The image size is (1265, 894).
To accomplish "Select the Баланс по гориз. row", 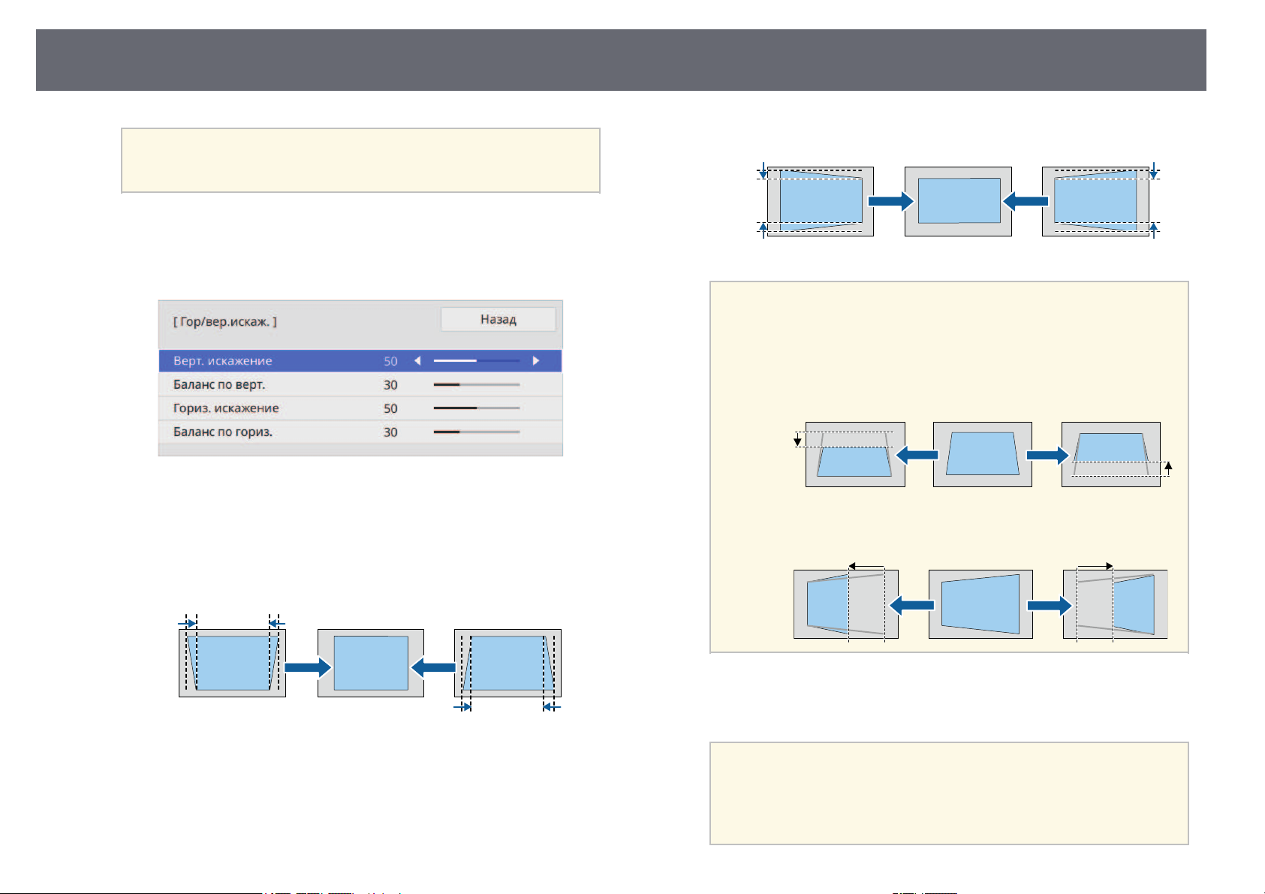I will (360, 432).
